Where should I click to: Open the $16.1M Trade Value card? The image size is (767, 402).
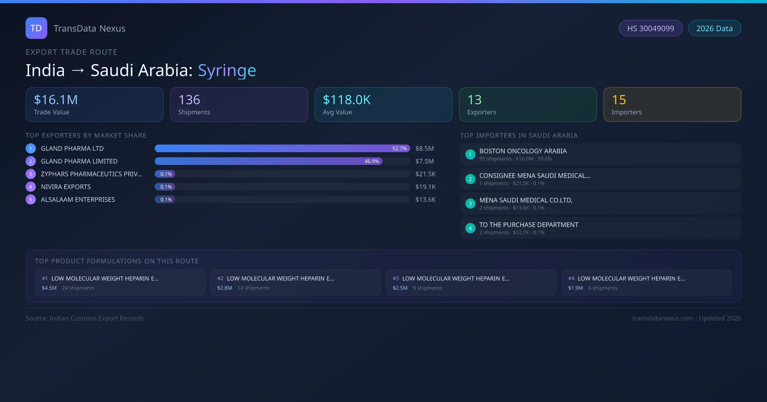[94, 105]
